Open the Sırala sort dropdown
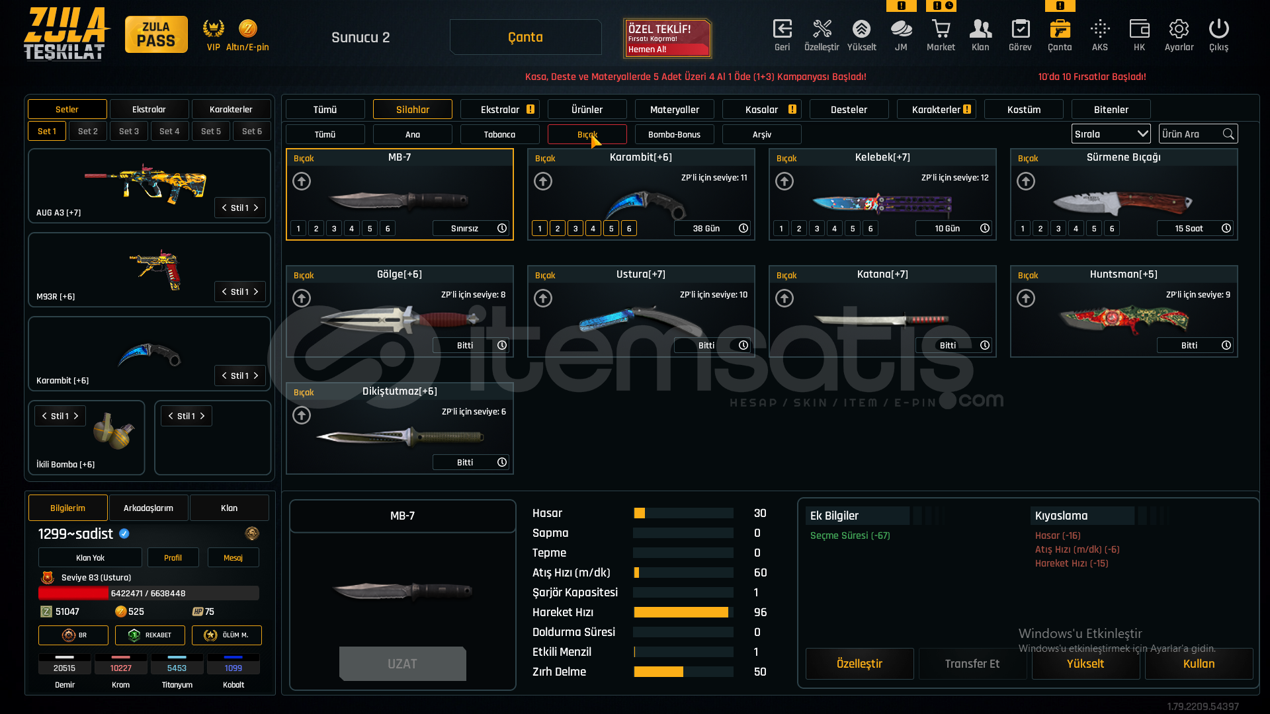This screenshot has height=714, width=1270. pos(1111,134)
